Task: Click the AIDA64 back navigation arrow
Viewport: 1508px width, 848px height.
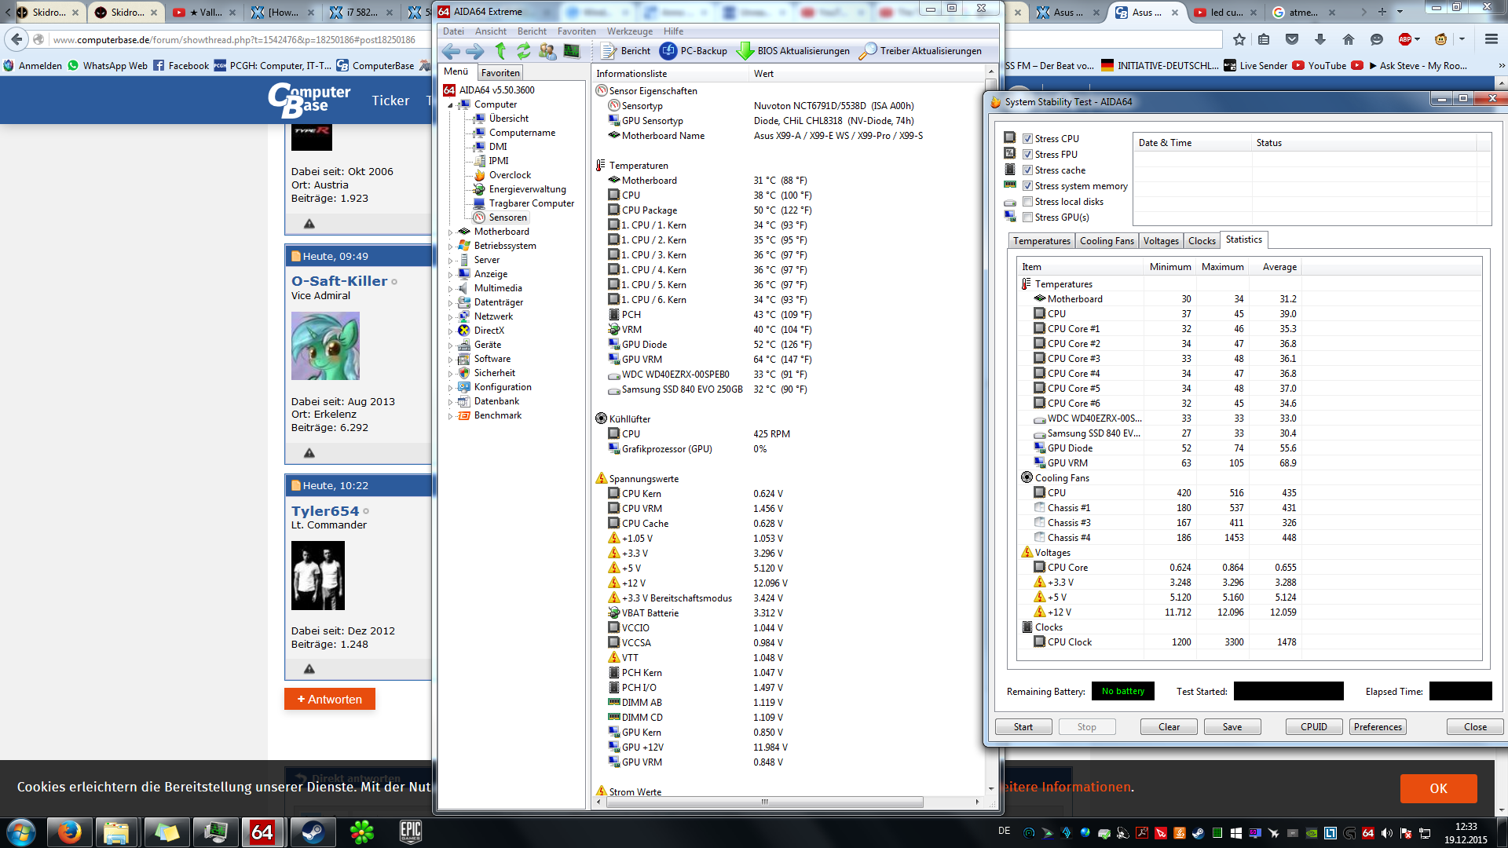Action: coord(451,51)
